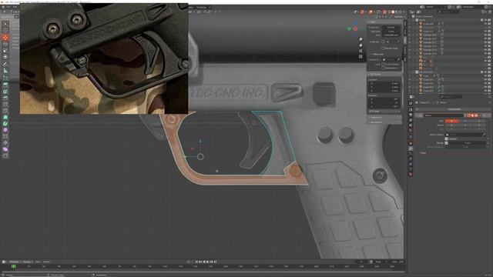The image size is (493, 277).
Task: Select the active Move tool
Action: 5,38
